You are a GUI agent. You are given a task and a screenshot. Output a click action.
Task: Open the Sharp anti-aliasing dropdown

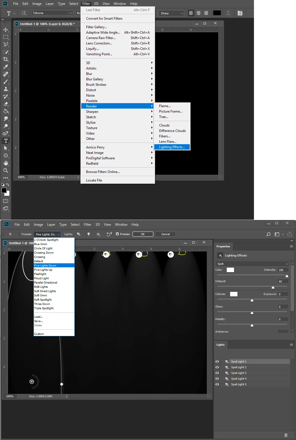click(172, 13)
